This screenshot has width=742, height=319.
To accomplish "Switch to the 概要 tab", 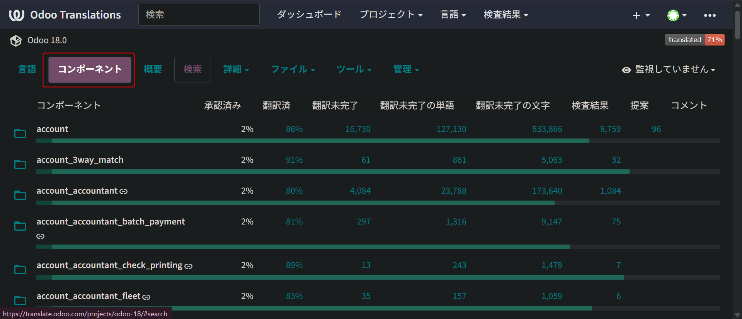I will (153, 69).
